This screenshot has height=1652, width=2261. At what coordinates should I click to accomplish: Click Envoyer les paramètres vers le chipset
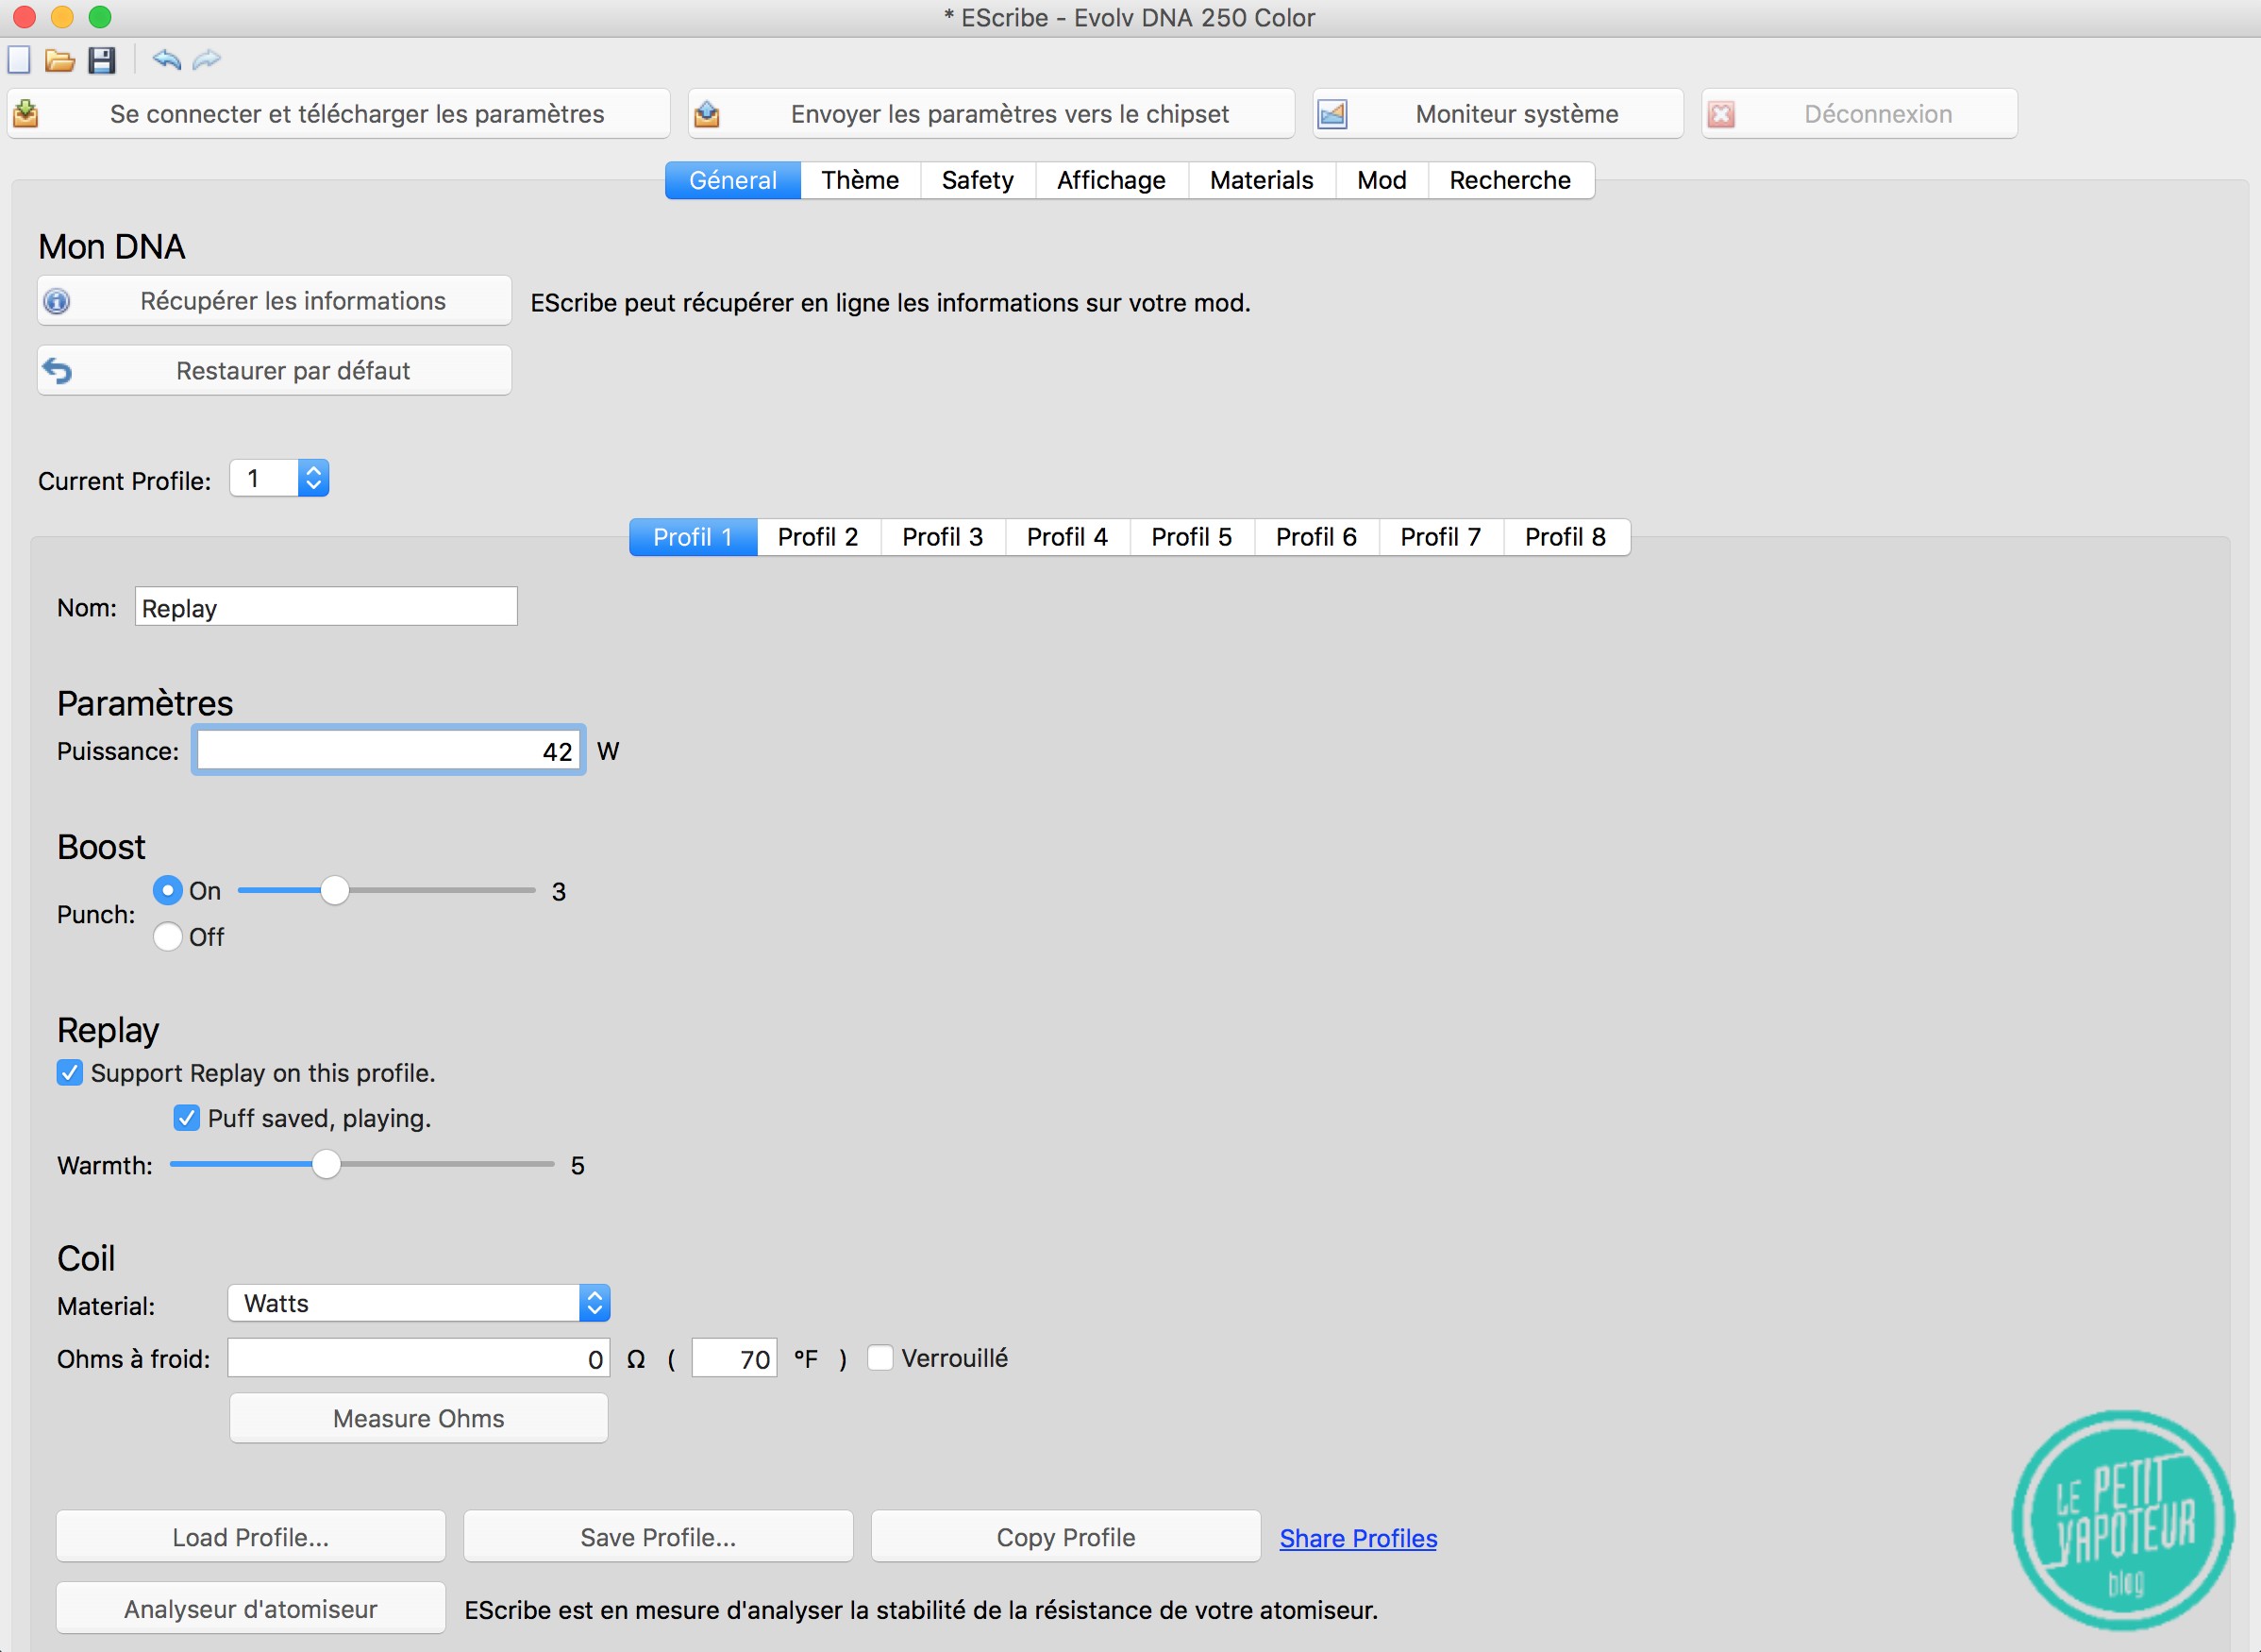click(x=992, y=114)
